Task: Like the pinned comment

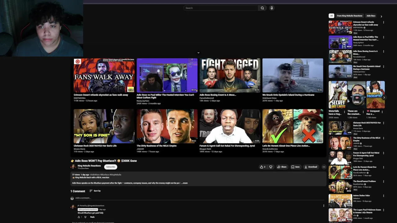Action: (x=79, y=217)
